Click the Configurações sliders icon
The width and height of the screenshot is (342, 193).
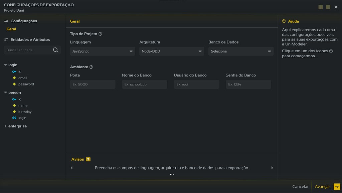[6, 21]
